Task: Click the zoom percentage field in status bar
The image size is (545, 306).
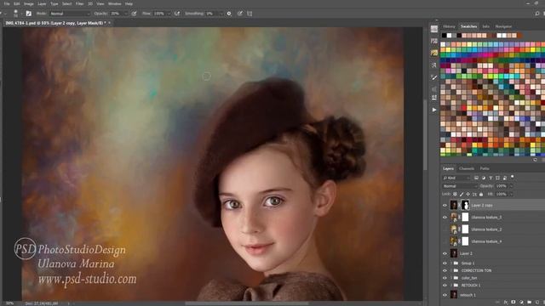Action: coord(9,303)
